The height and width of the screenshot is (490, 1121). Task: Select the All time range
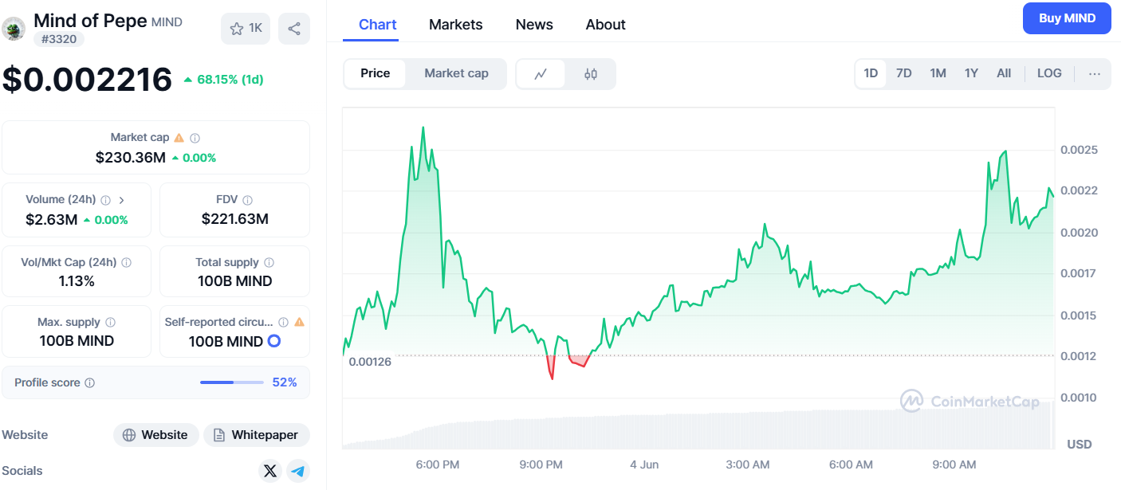(x=1004, y=73)
